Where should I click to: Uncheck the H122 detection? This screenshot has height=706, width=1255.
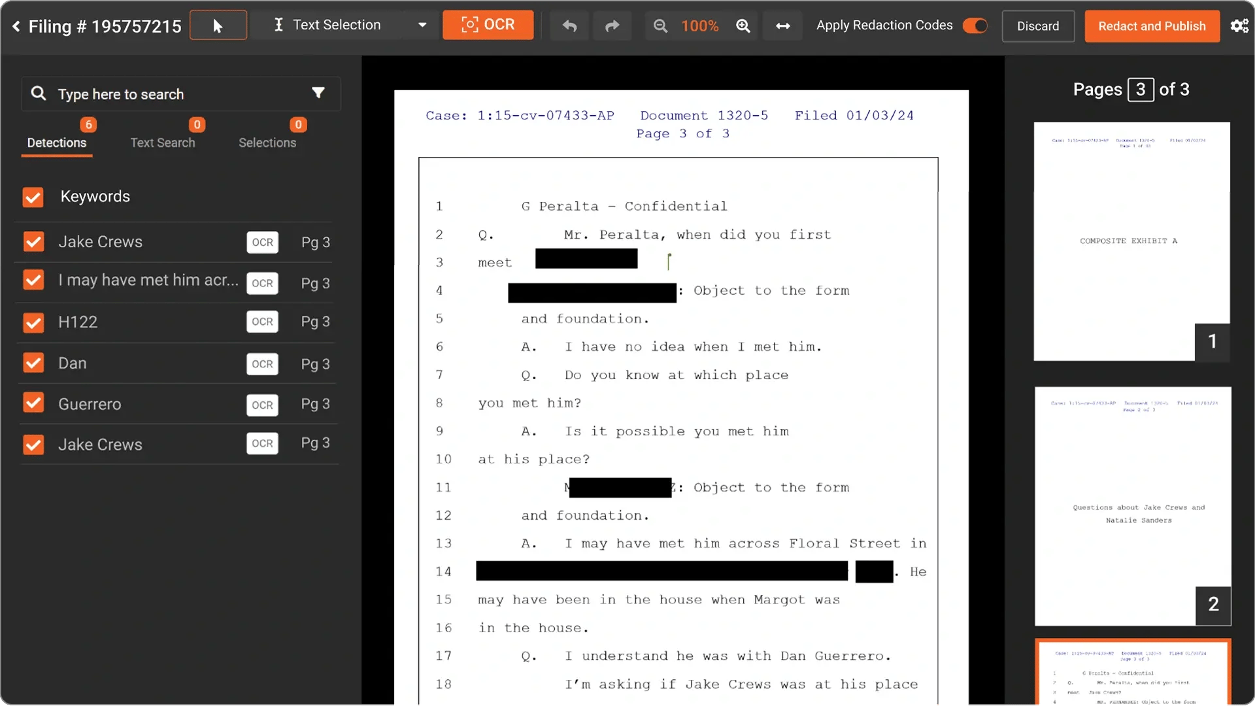coord(33,322)
